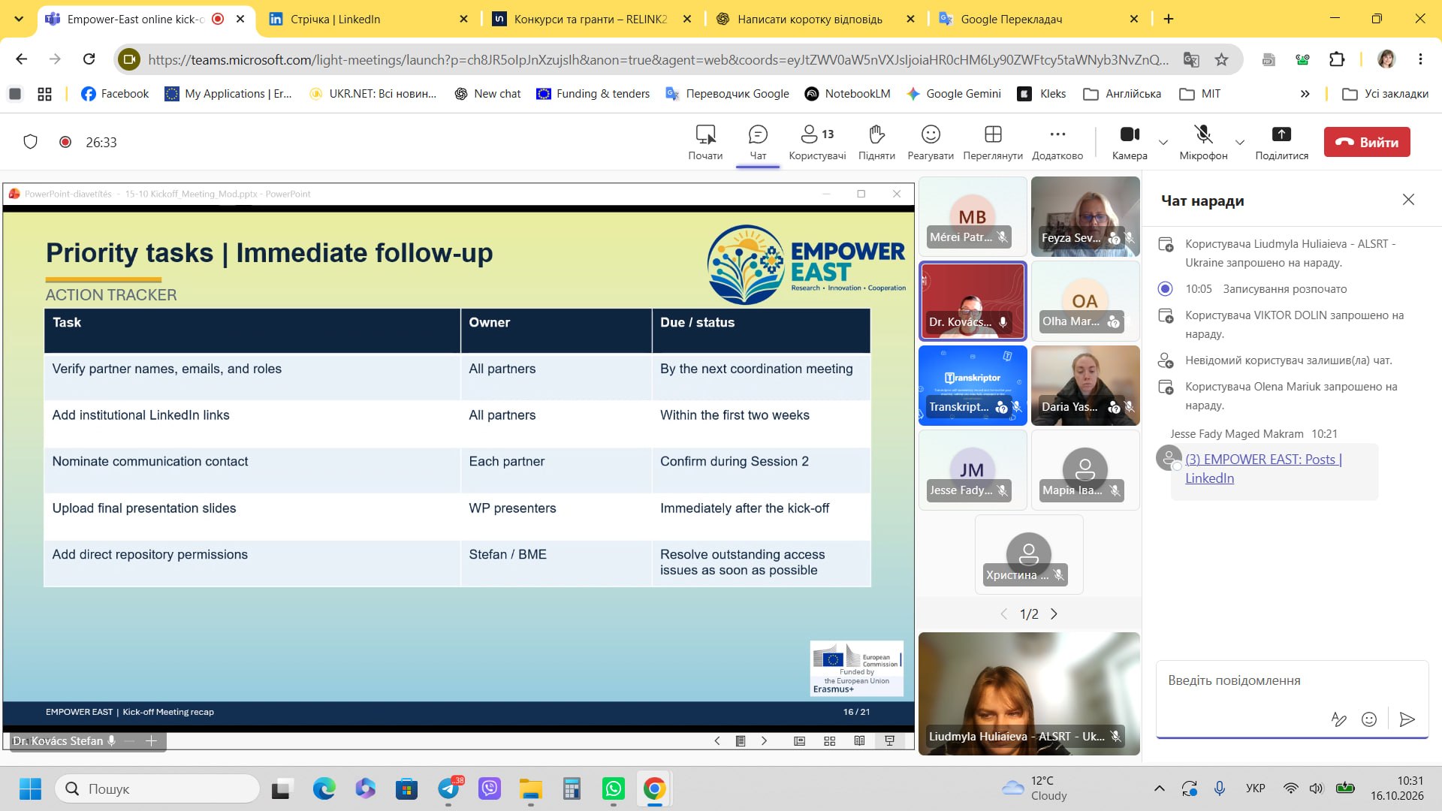Click Windows taskbar search box Пошук
The height and width of the screenshot is (811, 1442).
tap(158, 788)
